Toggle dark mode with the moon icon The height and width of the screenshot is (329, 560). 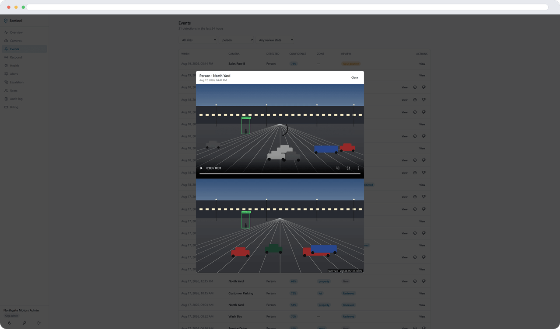(x=10, y=323)
